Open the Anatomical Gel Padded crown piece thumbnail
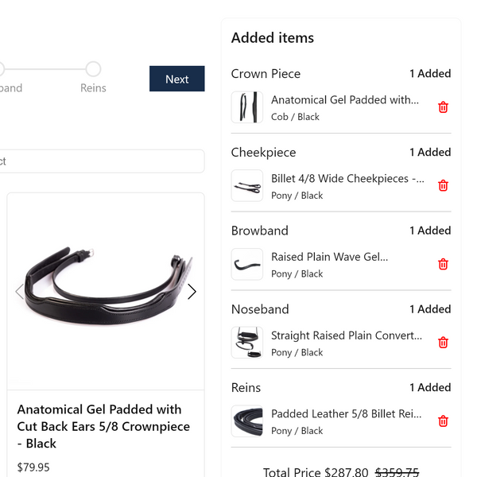This screenshot has height=477, width=477. tap(246, 107)
